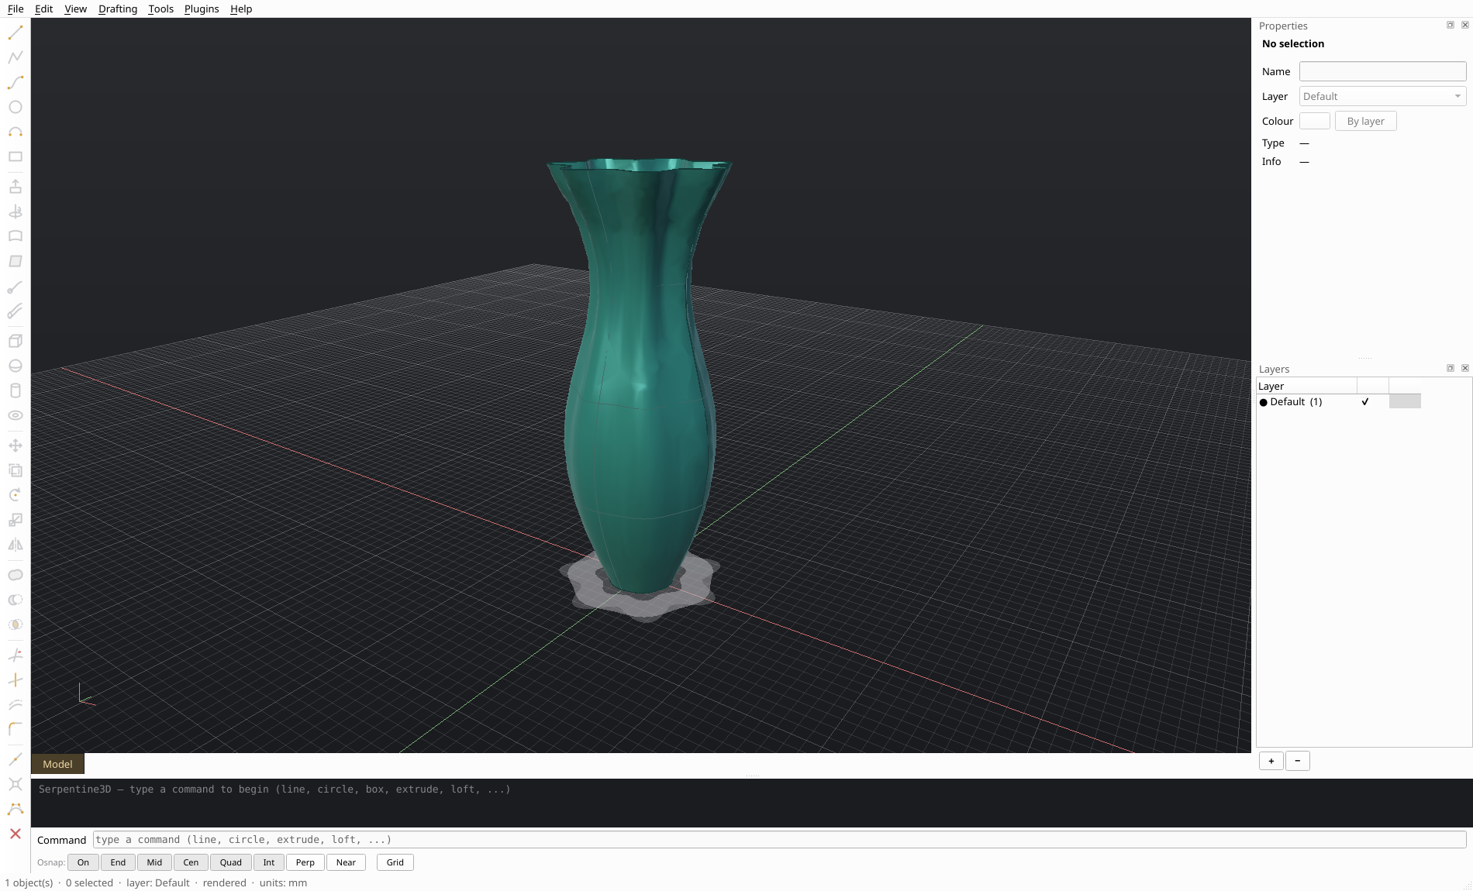Toggle Near object snap

point(346,862)
